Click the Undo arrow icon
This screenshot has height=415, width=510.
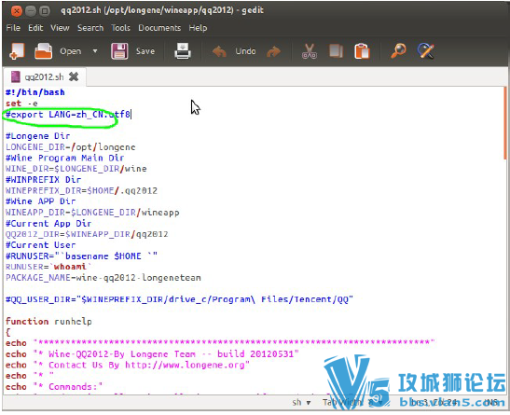pyautogui.click(x=219, y=51)
